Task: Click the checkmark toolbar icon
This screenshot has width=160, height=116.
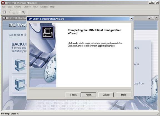Action: [10, 12]
